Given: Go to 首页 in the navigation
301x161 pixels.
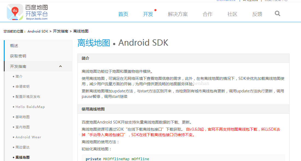Looking at the screenshot, I should (x=123, y=14).
